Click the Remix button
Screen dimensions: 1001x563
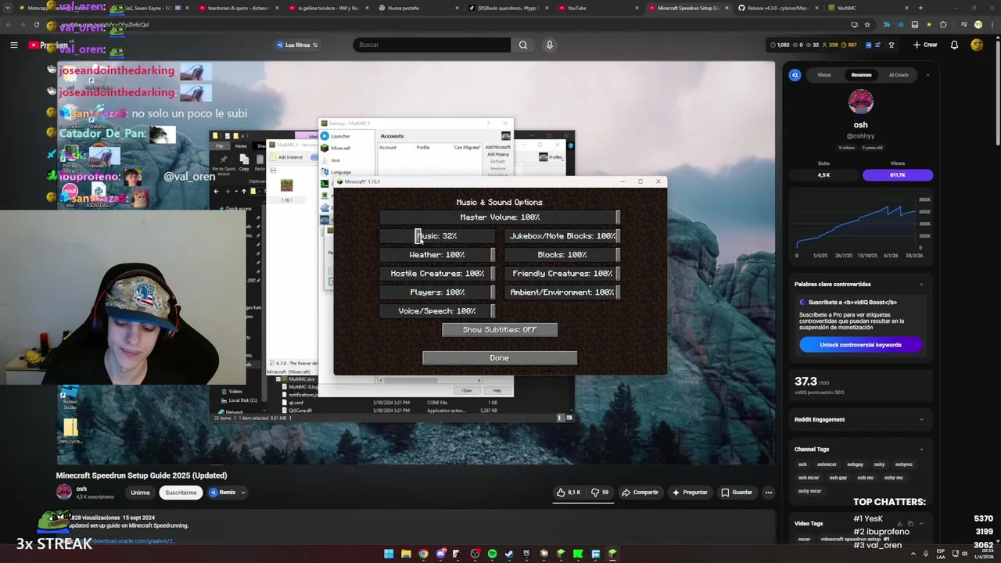pos(222,493)
